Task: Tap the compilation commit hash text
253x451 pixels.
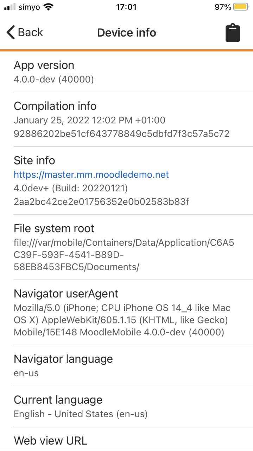Action: (x=121, y=134)
